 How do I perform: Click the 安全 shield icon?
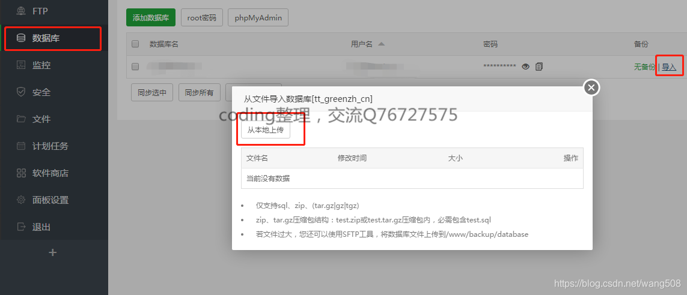click(x=21, y=92)
